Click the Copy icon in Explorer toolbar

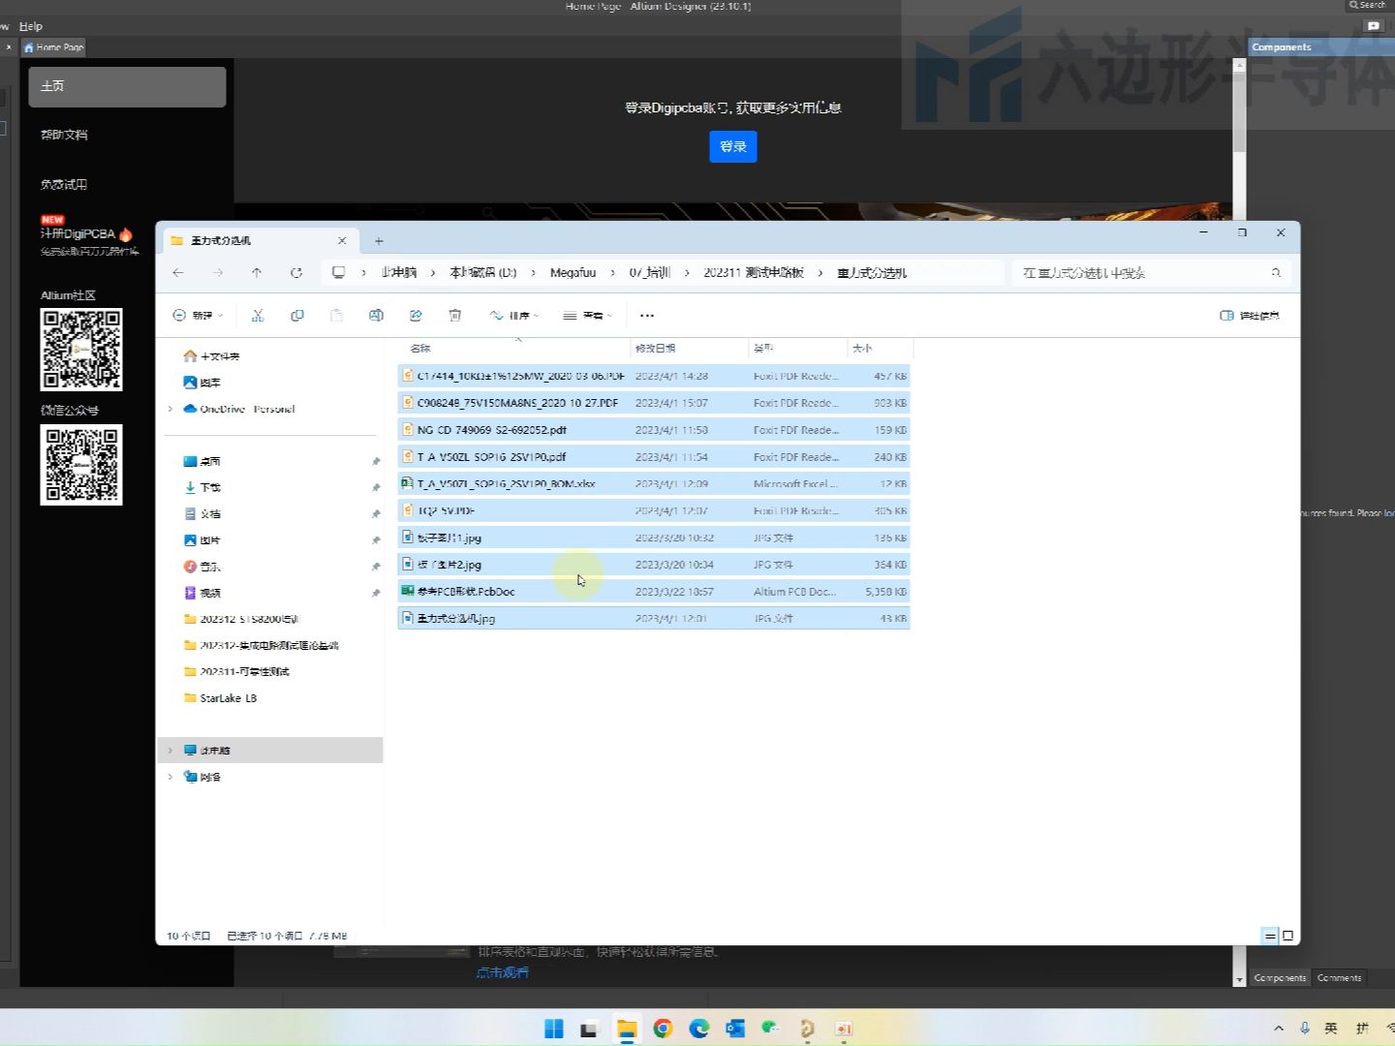297,315
